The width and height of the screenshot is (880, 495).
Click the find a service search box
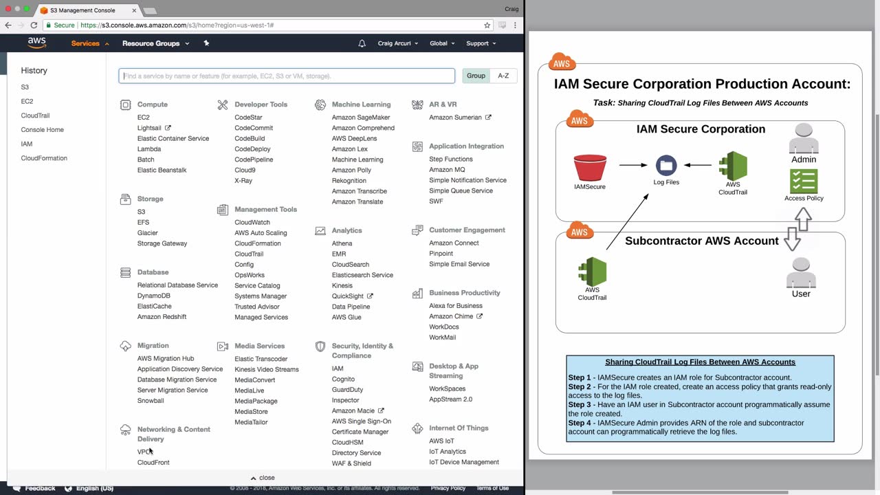click(x=287, y=76)
